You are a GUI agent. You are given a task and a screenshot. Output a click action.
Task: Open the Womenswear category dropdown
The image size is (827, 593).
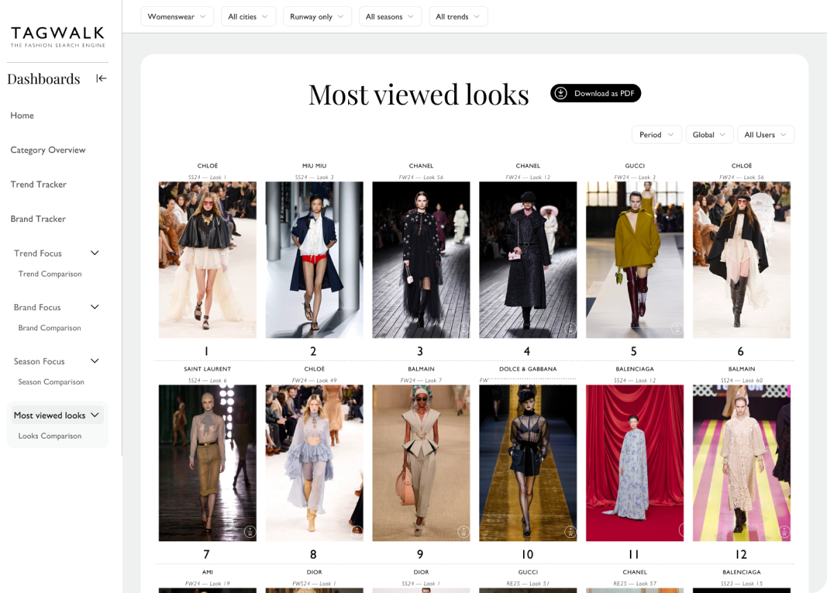pos(177,17)
